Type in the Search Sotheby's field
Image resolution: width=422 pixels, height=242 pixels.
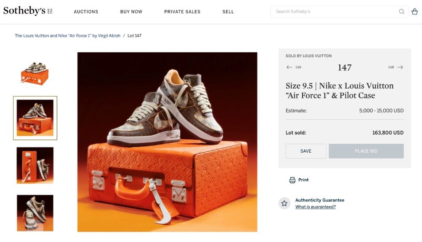(333, 12)
